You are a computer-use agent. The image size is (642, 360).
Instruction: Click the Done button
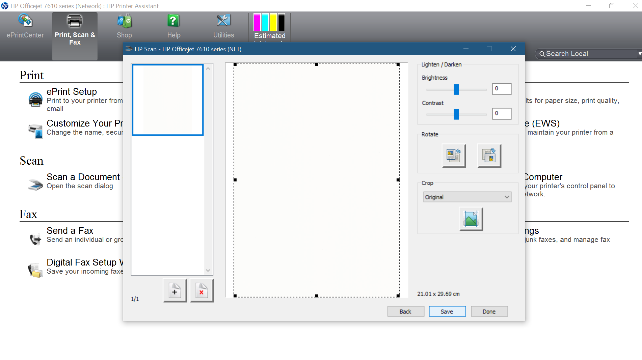point(489,311)
